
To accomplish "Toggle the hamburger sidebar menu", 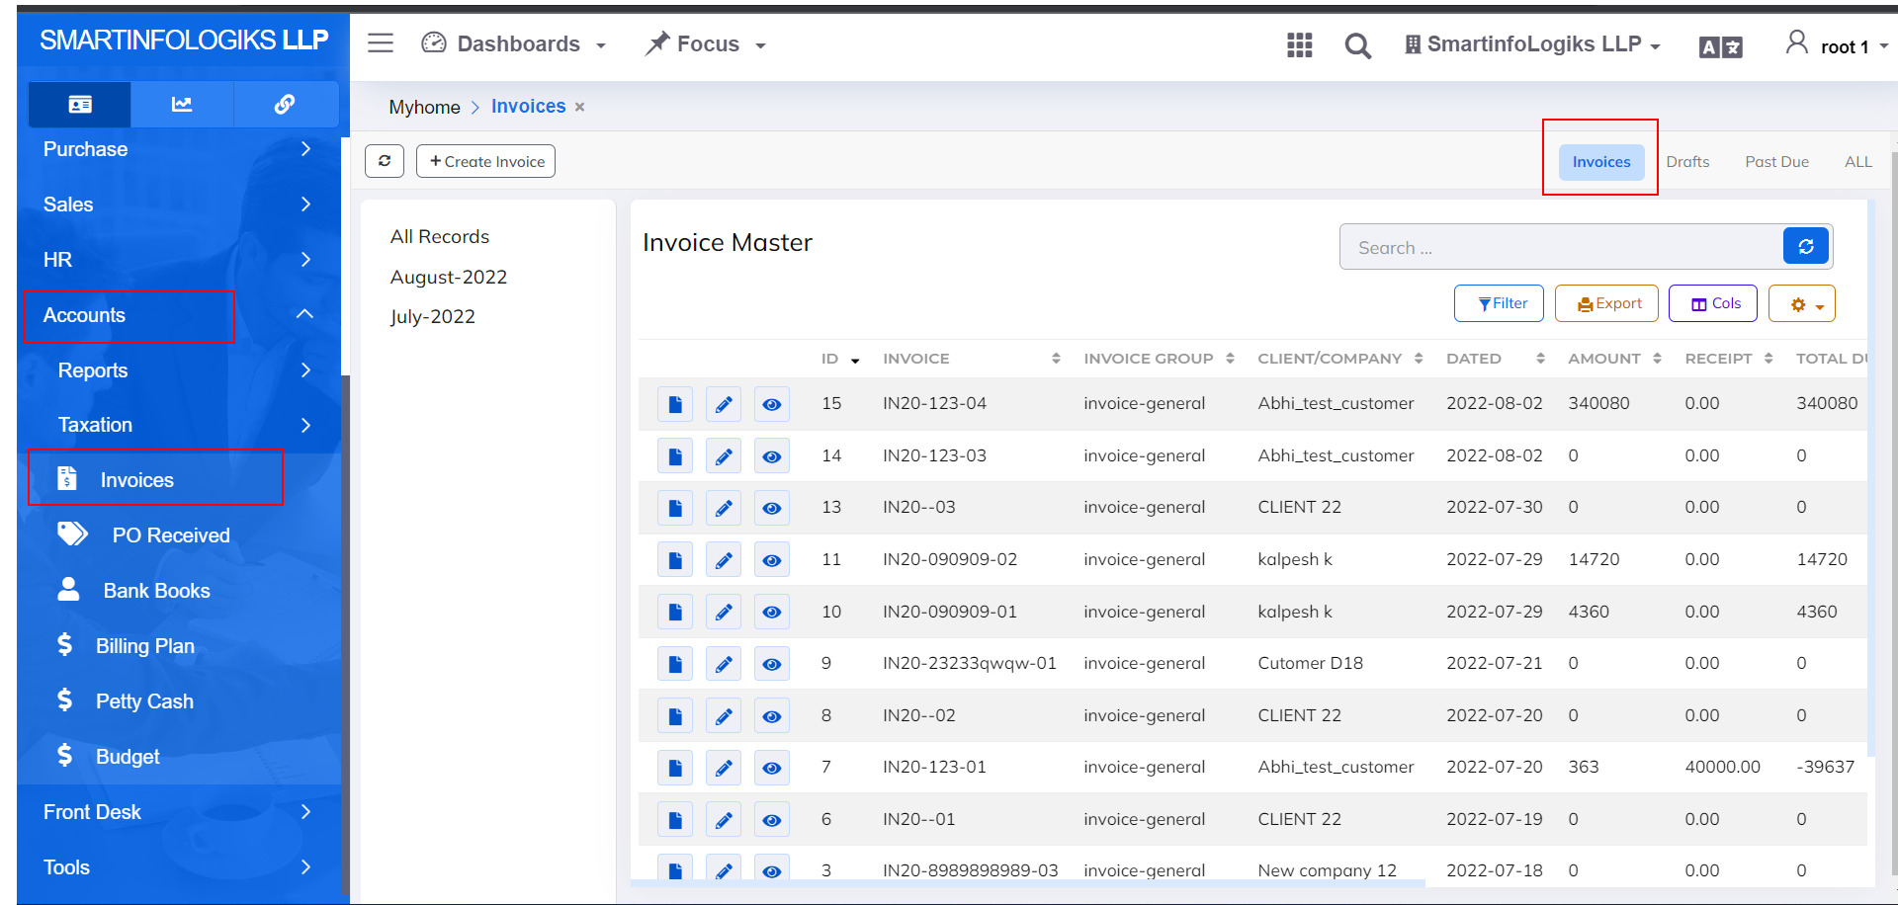I will [381, 43].
